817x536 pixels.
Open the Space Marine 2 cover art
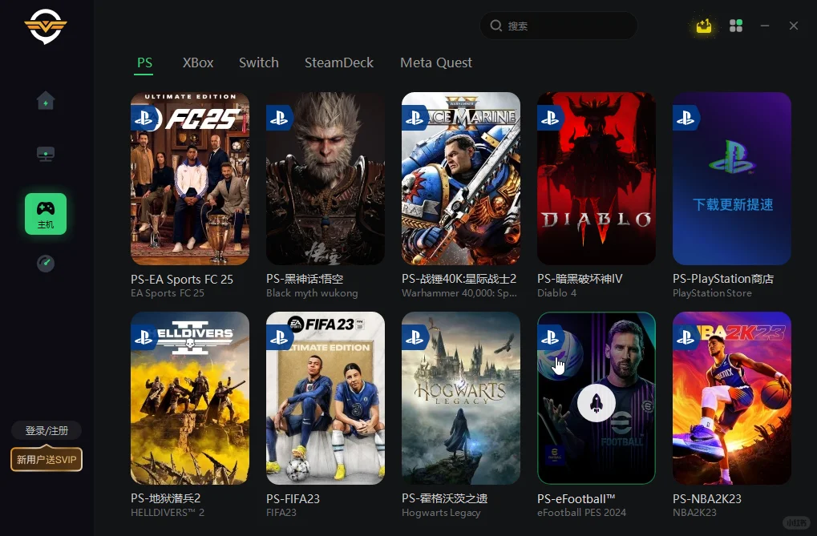tap(461, 179)
